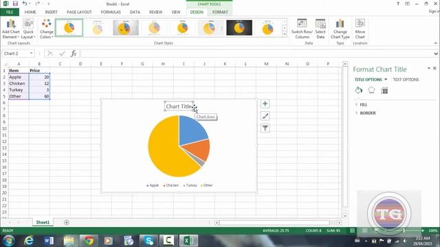The width and height of the screenshot is (440, 247).
Task: Select the Effects pentagon icon
Action: pos(371,90)
